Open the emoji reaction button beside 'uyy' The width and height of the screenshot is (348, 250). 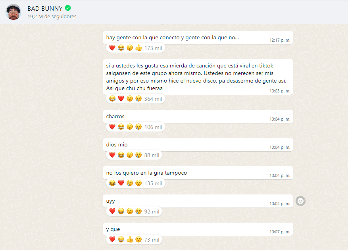300,201
